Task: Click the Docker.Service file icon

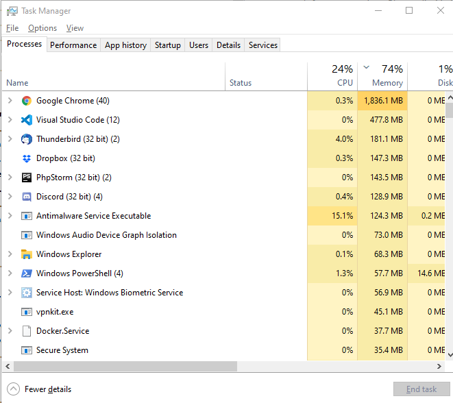Action: click(x=27, y=331)
